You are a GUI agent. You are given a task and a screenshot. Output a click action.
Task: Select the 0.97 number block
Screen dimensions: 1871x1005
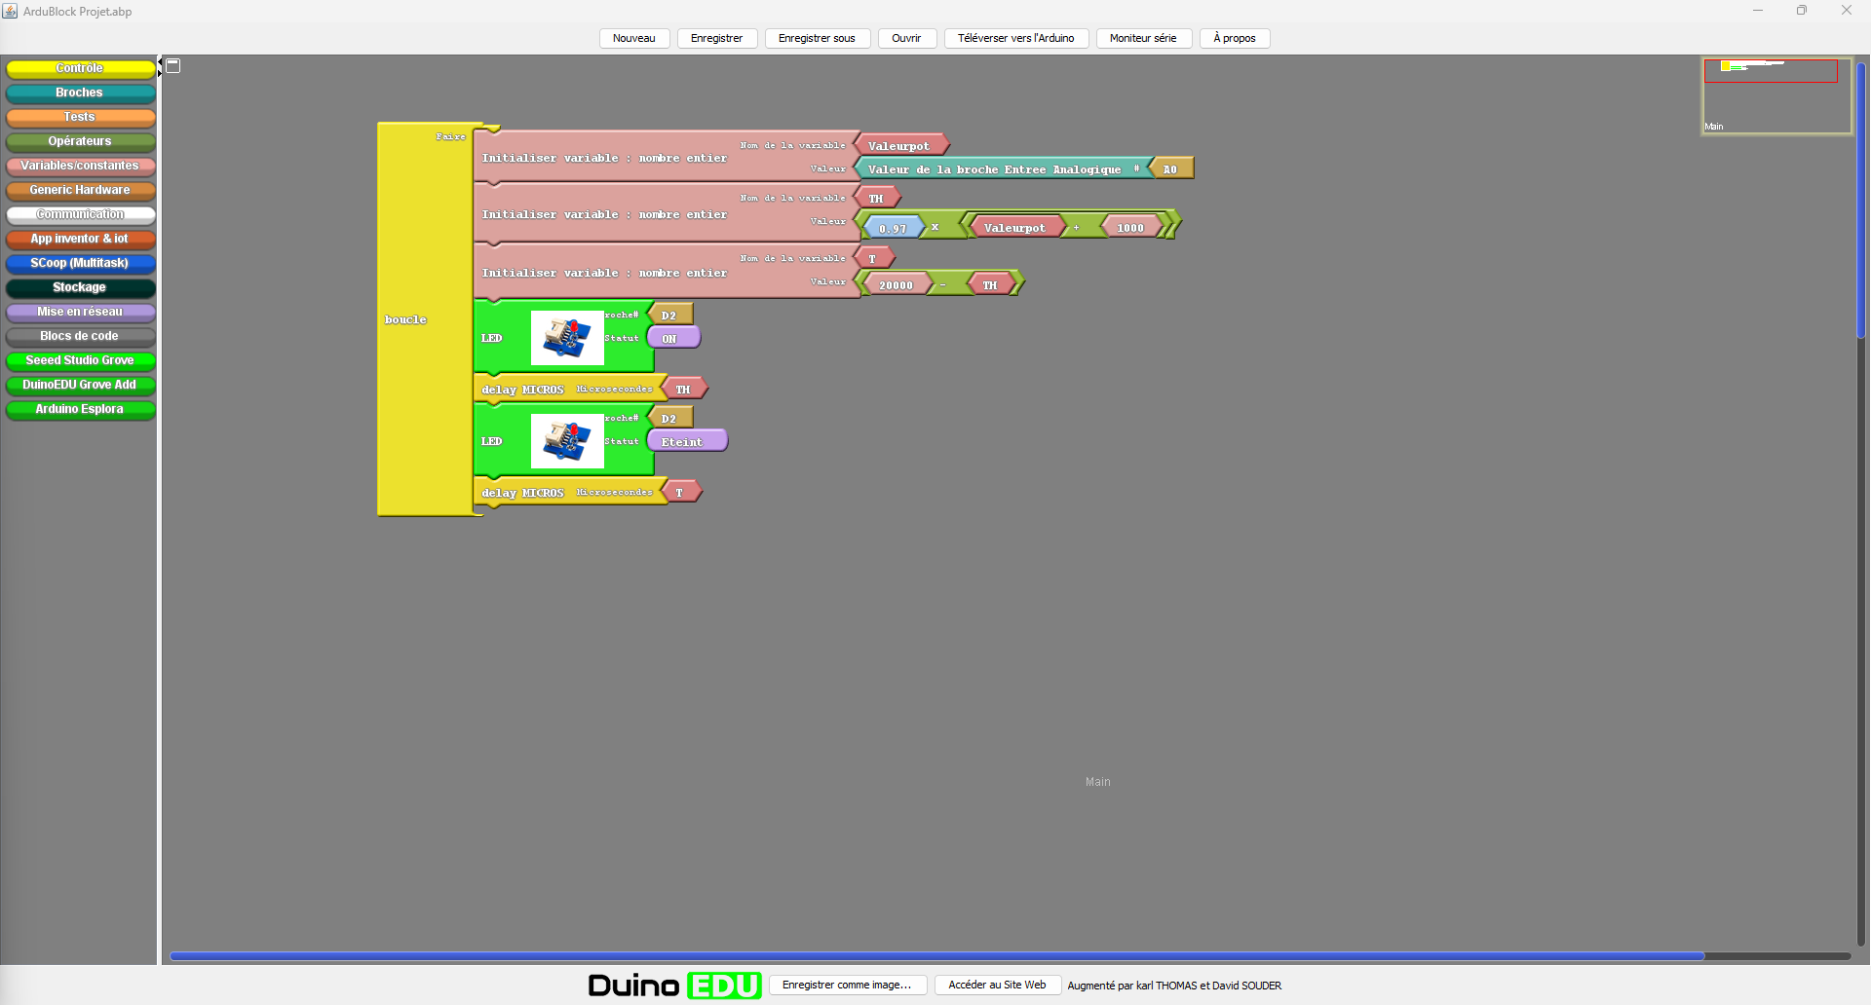point(892,229)
